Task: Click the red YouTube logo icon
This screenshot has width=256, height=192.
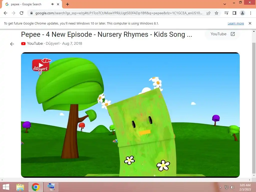Action: click(23, 43)
